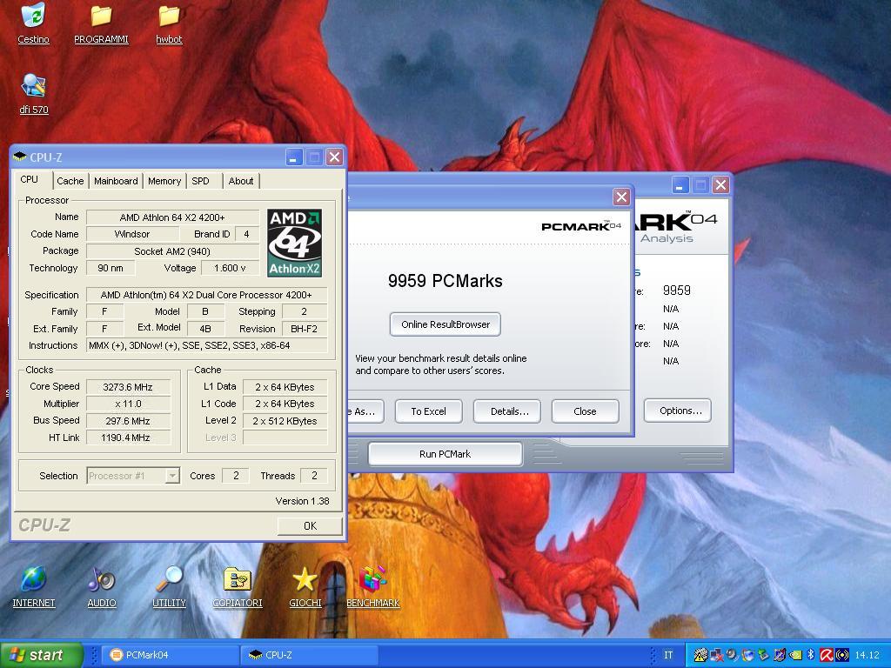Click the 9959 PCMarks score text
891x668 pixels.
click(x=445, y=281)
